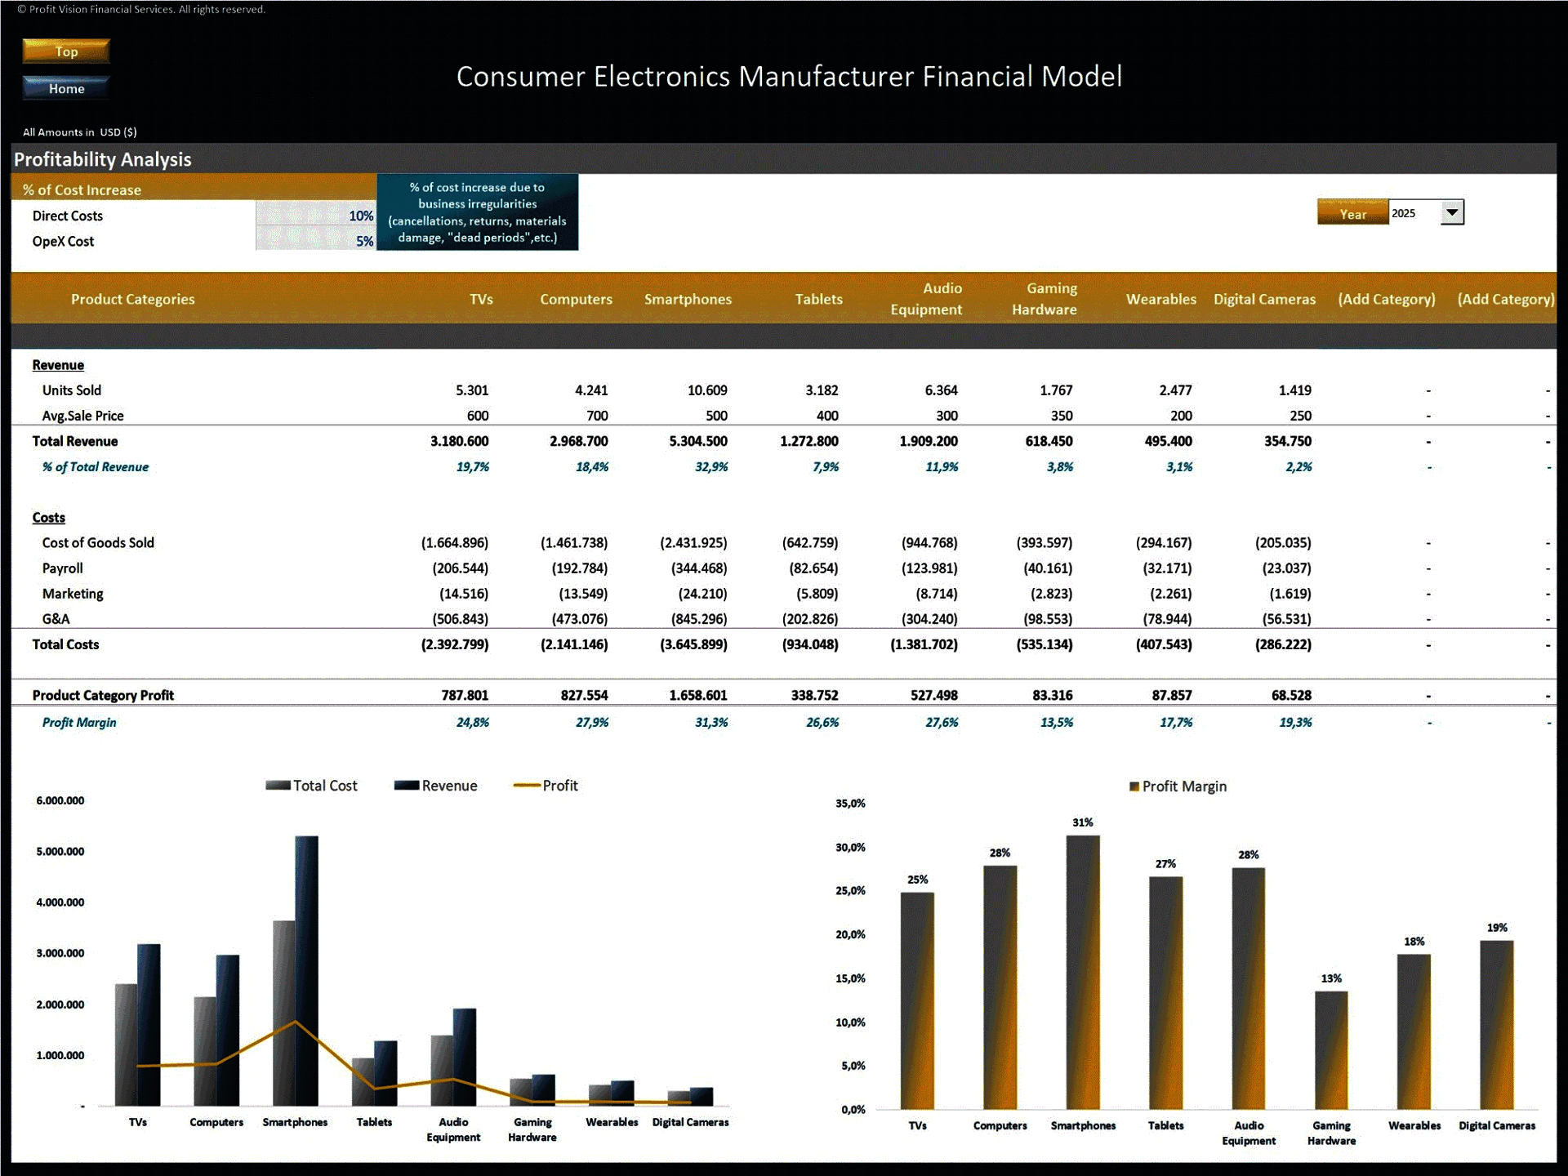Click the Home navigation button

[65, 88]
